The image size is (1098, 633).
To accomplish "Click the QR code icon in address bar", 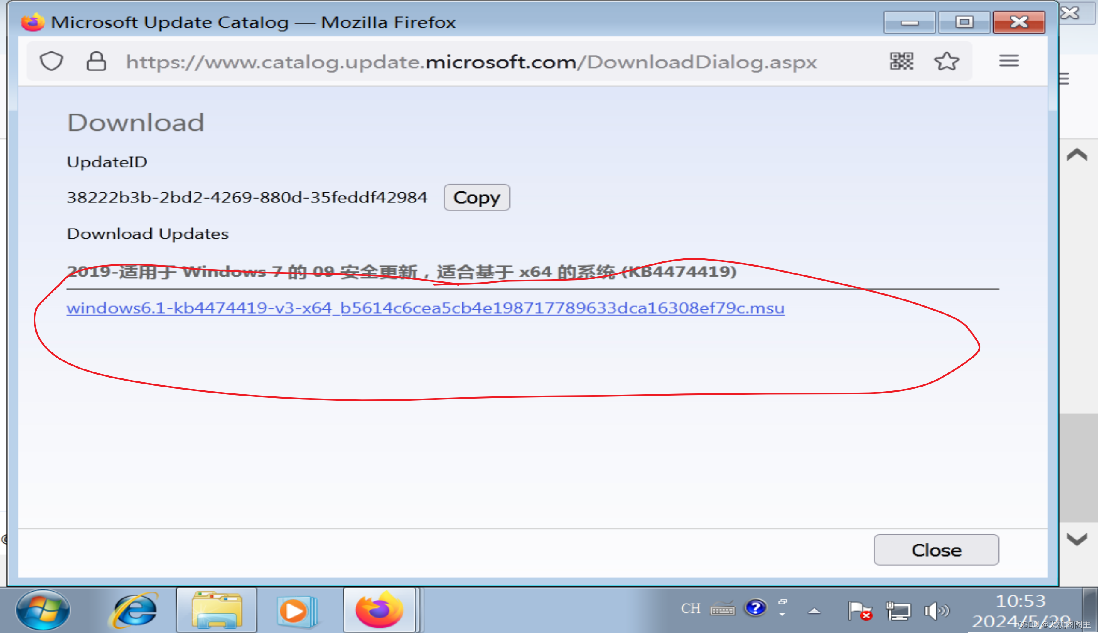I will [901, 62].
